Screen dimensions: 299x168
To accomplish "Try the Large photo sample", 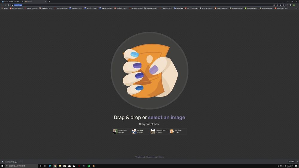I will click(121, 131).
